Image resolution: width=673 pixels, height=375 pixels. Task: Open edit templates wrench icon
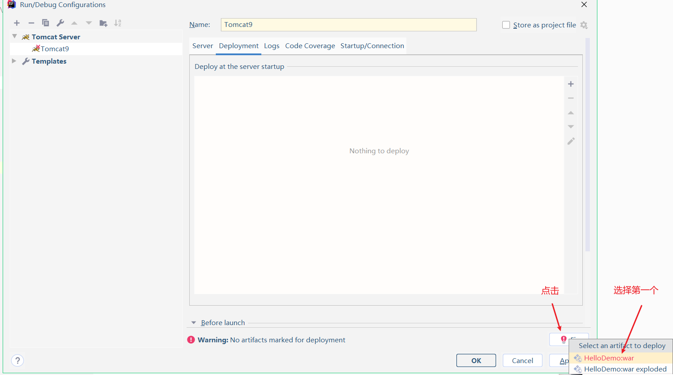[x=60, y=23]
